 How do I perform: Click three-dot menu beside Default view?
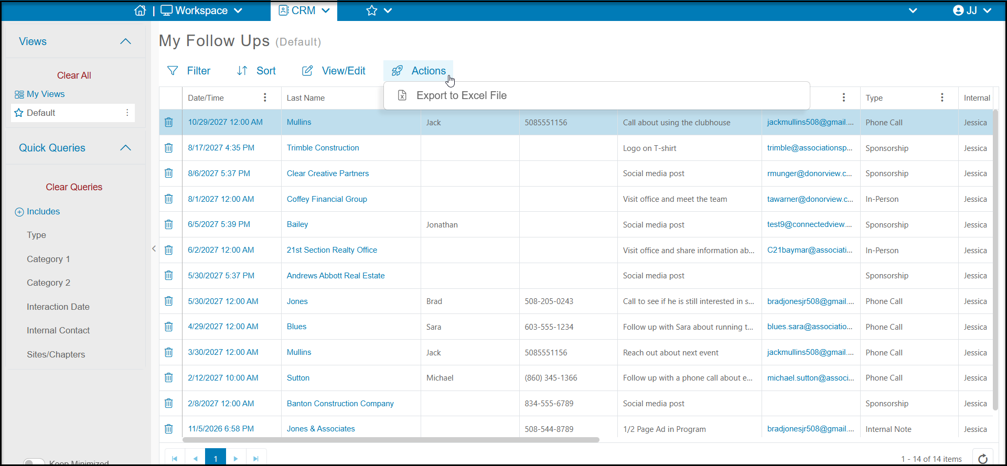pos(127,113)
